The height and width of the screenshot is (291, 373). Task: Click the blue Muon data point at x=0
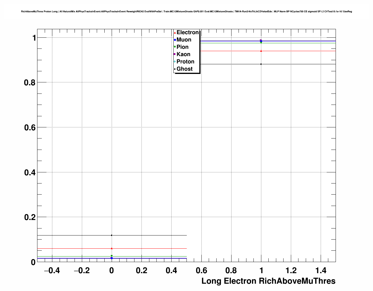click(112, 258)
